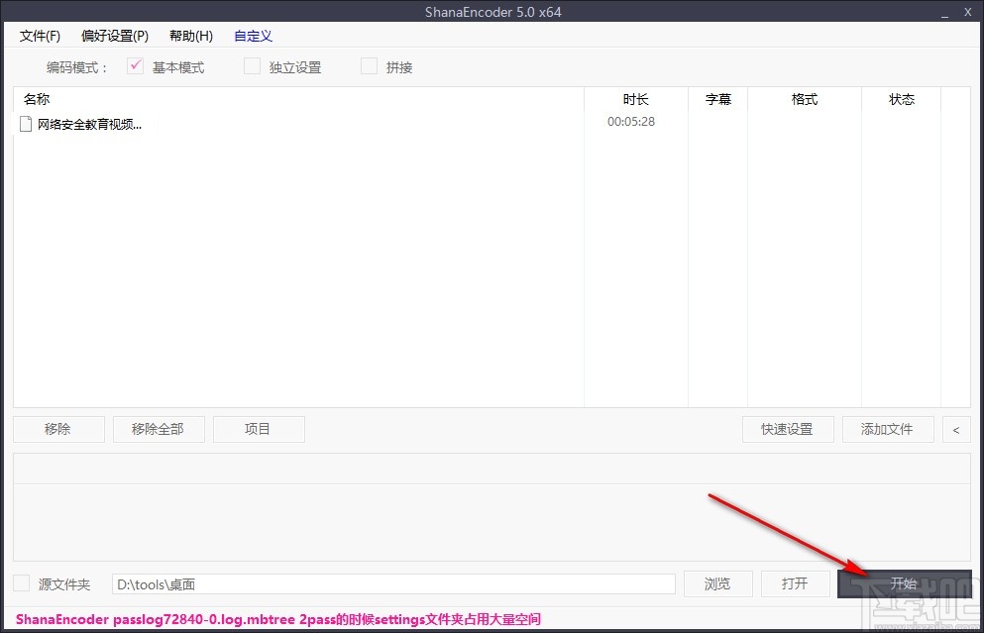Toggle the 基本模式 checkbox
This screenshot has width=984, height=633.
(x=135, y=65)
